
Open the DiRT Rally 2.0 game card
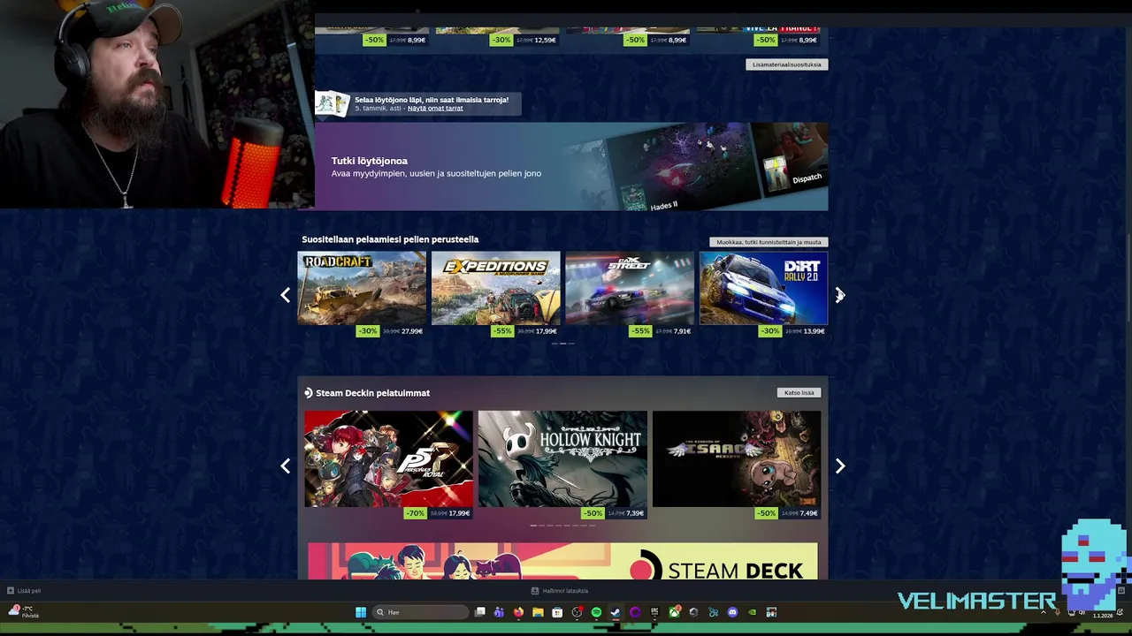tap(764, 288)
